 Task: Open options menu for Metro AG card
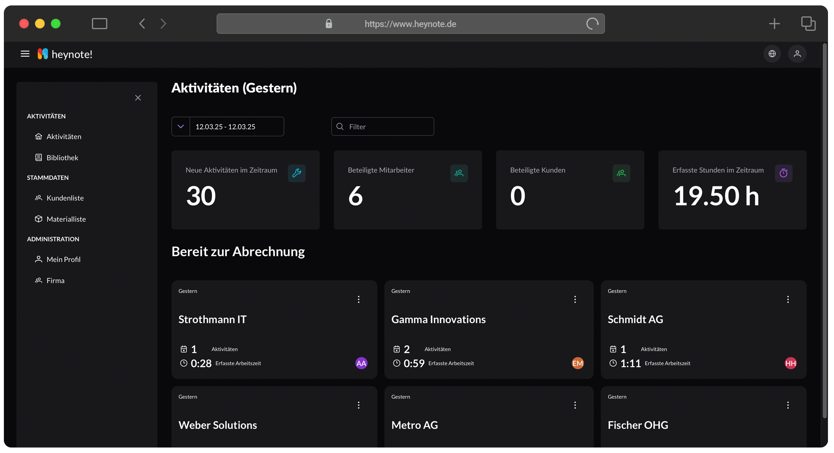(x=575, y=405)
